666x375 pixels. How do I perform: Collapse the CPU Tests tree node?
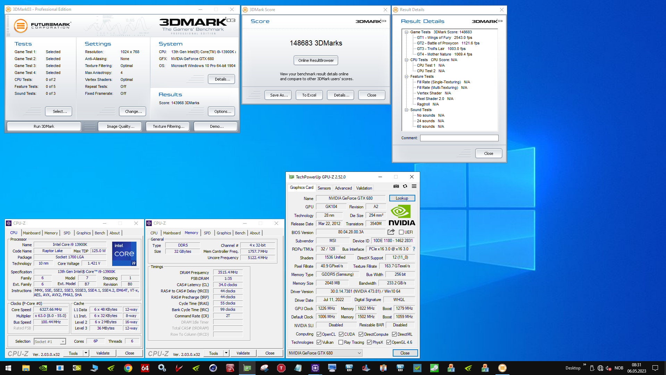[406, 60]
